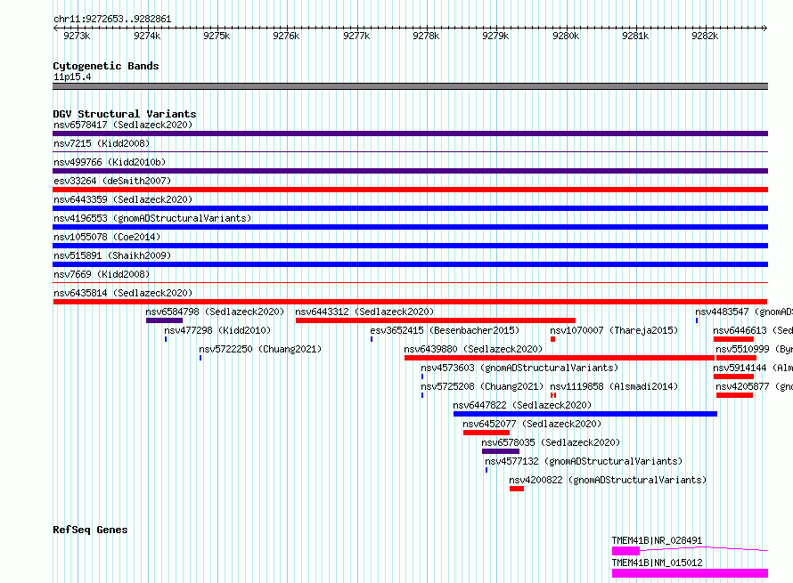
Task: Select the red bar under nsv4200822
Action: 517,489
